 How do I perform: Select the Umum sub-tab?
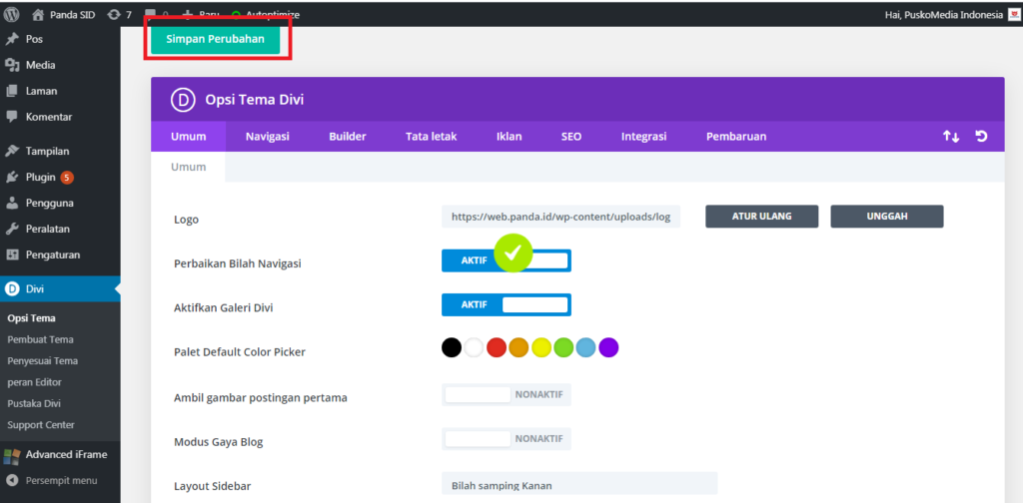point(189,167)
